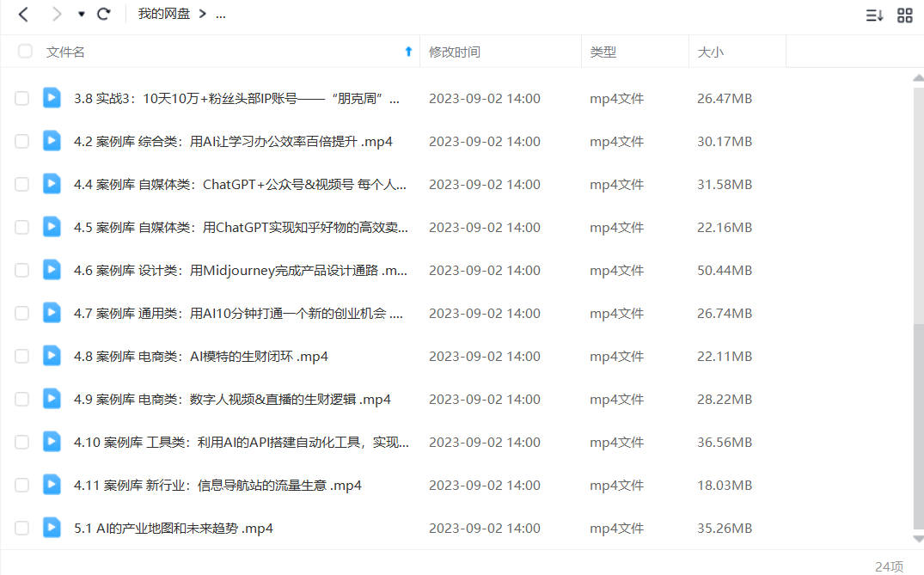Switch to grid view icon
924x575 pixels.
tap(904, 15)
